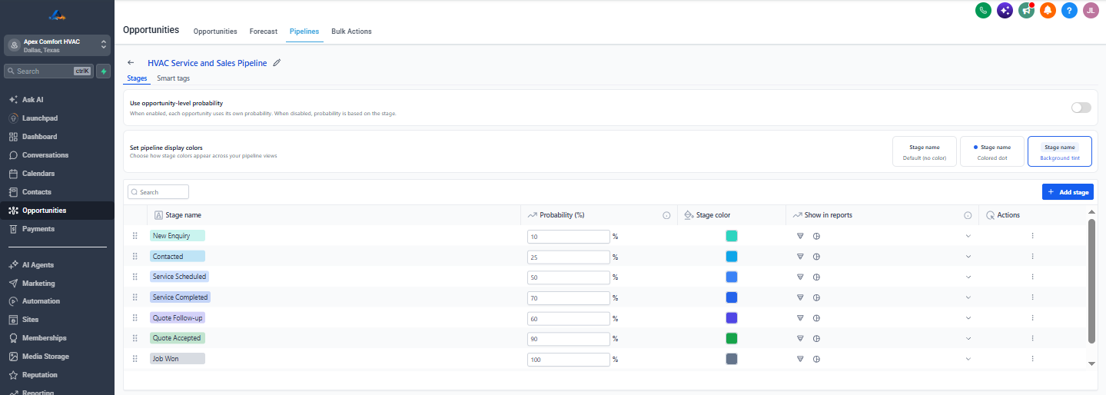Expand show in reports for New Enquiry

coord(968,236)
